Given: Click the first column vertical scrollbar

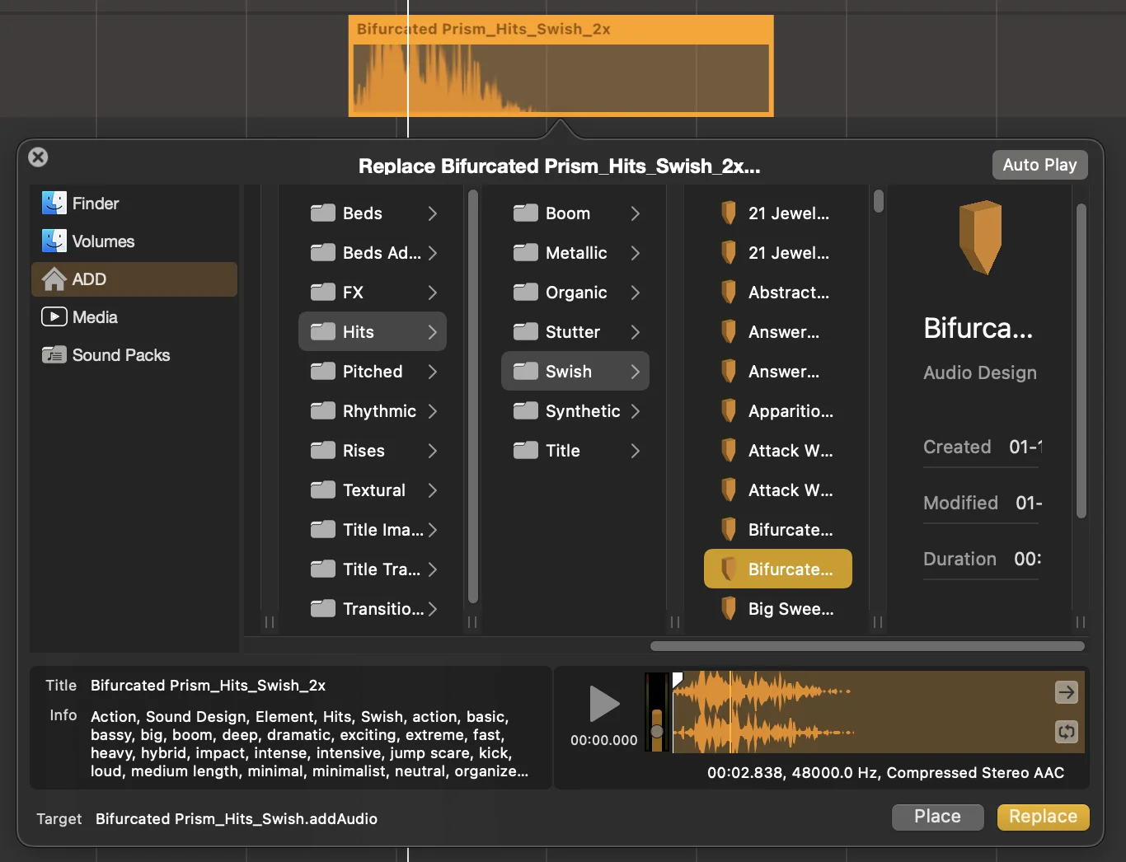Looking at the screenshot, I should pos(473,396).
